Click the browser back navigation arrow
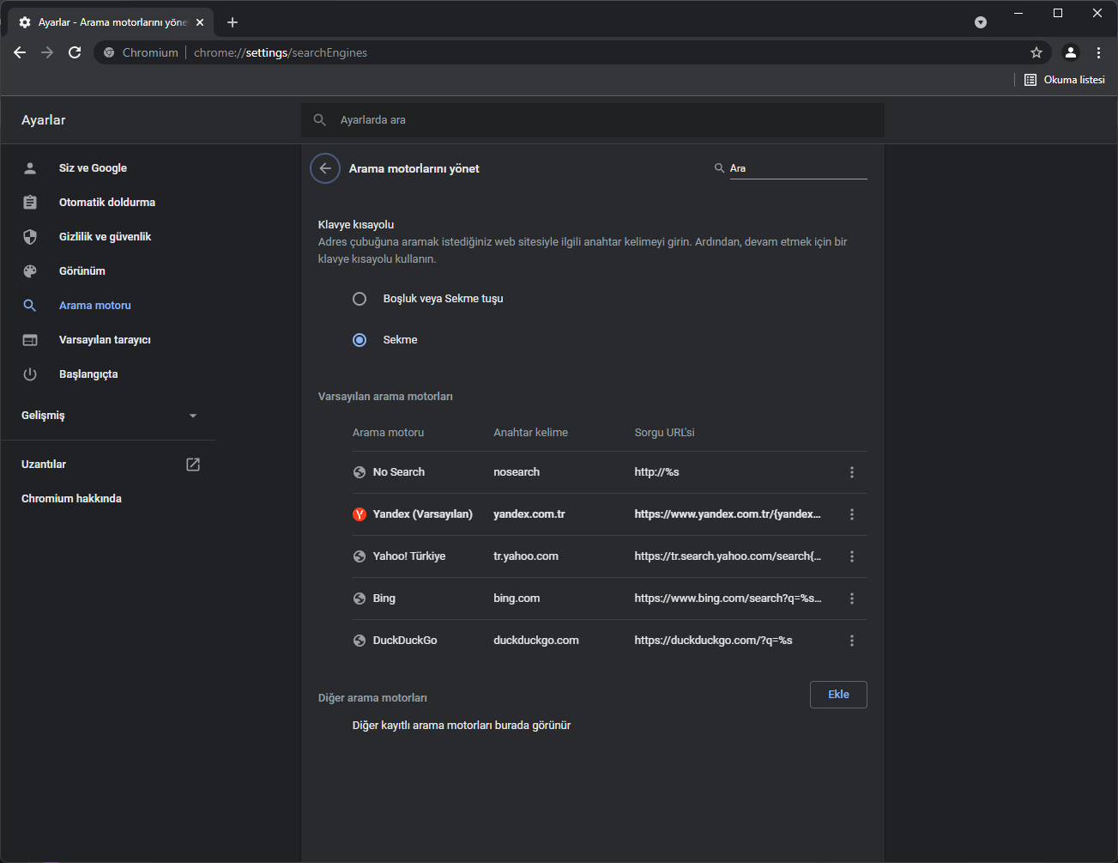The width and height of the screenshot is (1118, 863). click(20, 52)
